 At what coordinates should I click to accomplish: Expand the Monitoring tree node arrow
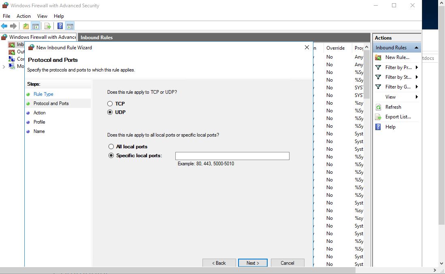4,67
